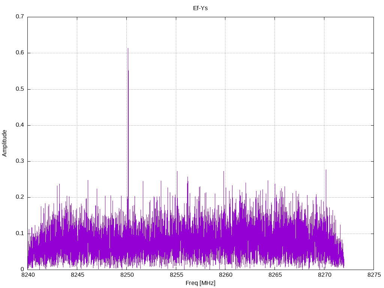Click the 0.7 y-axis tick label

tap(20, 17)
